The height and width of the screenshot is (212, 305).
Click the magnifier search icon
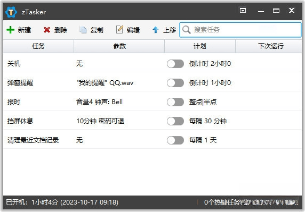tap(187, 30)
